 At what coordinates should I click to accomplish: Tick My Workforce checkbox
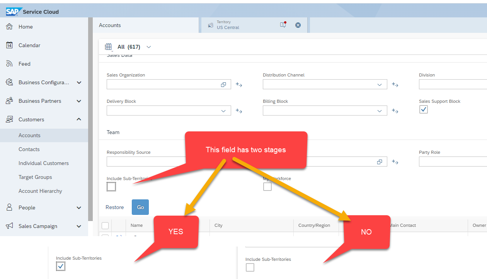pyautogui.click(x=267, y=187)
